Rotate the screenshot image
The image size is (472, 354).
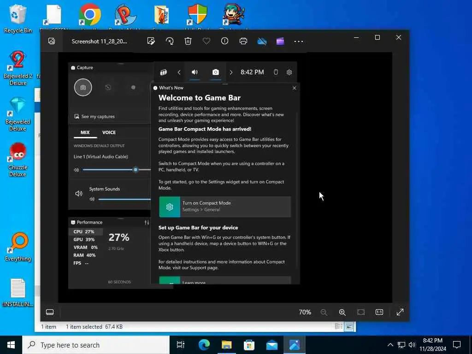[170, 41]
